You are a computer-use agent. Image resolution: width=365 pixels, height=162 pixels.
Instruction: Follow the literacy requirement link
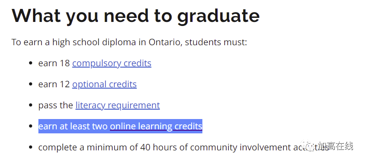pyautogui.click(x=117, y=105)
